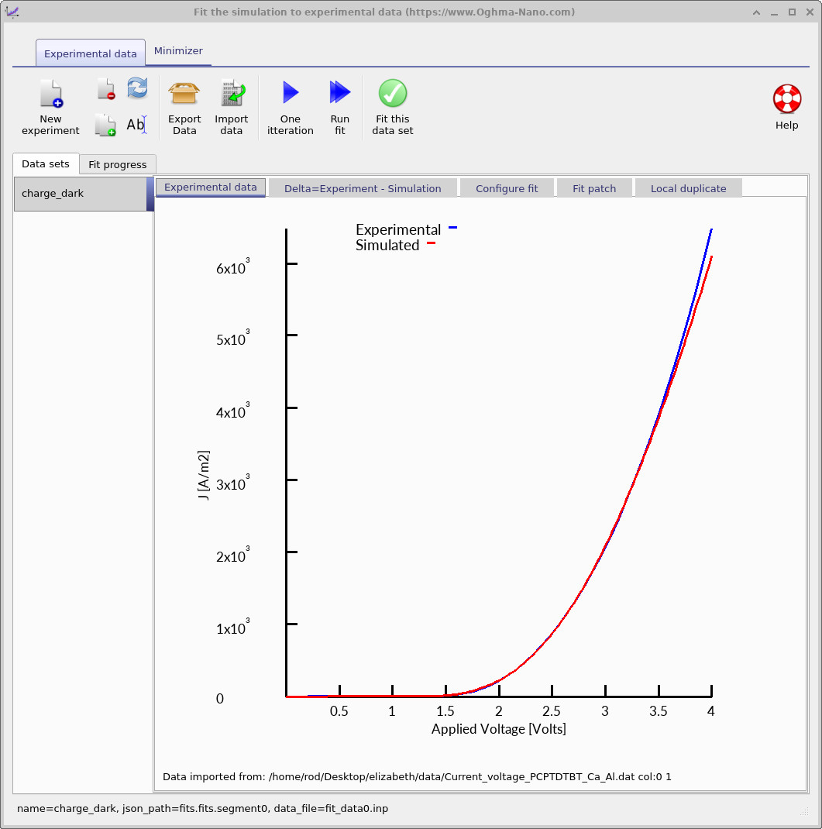Viewport: 822px width, 829px height.
Task: Open the Fit progress tab
Action: (x=117, y=164)
